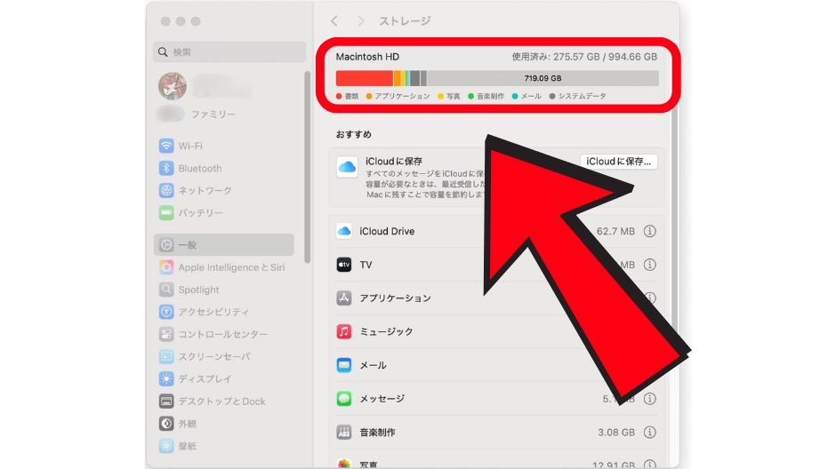Screen dimensions: 836x469
Task: Click the Music app icon
Action: (x=344, y=331)
